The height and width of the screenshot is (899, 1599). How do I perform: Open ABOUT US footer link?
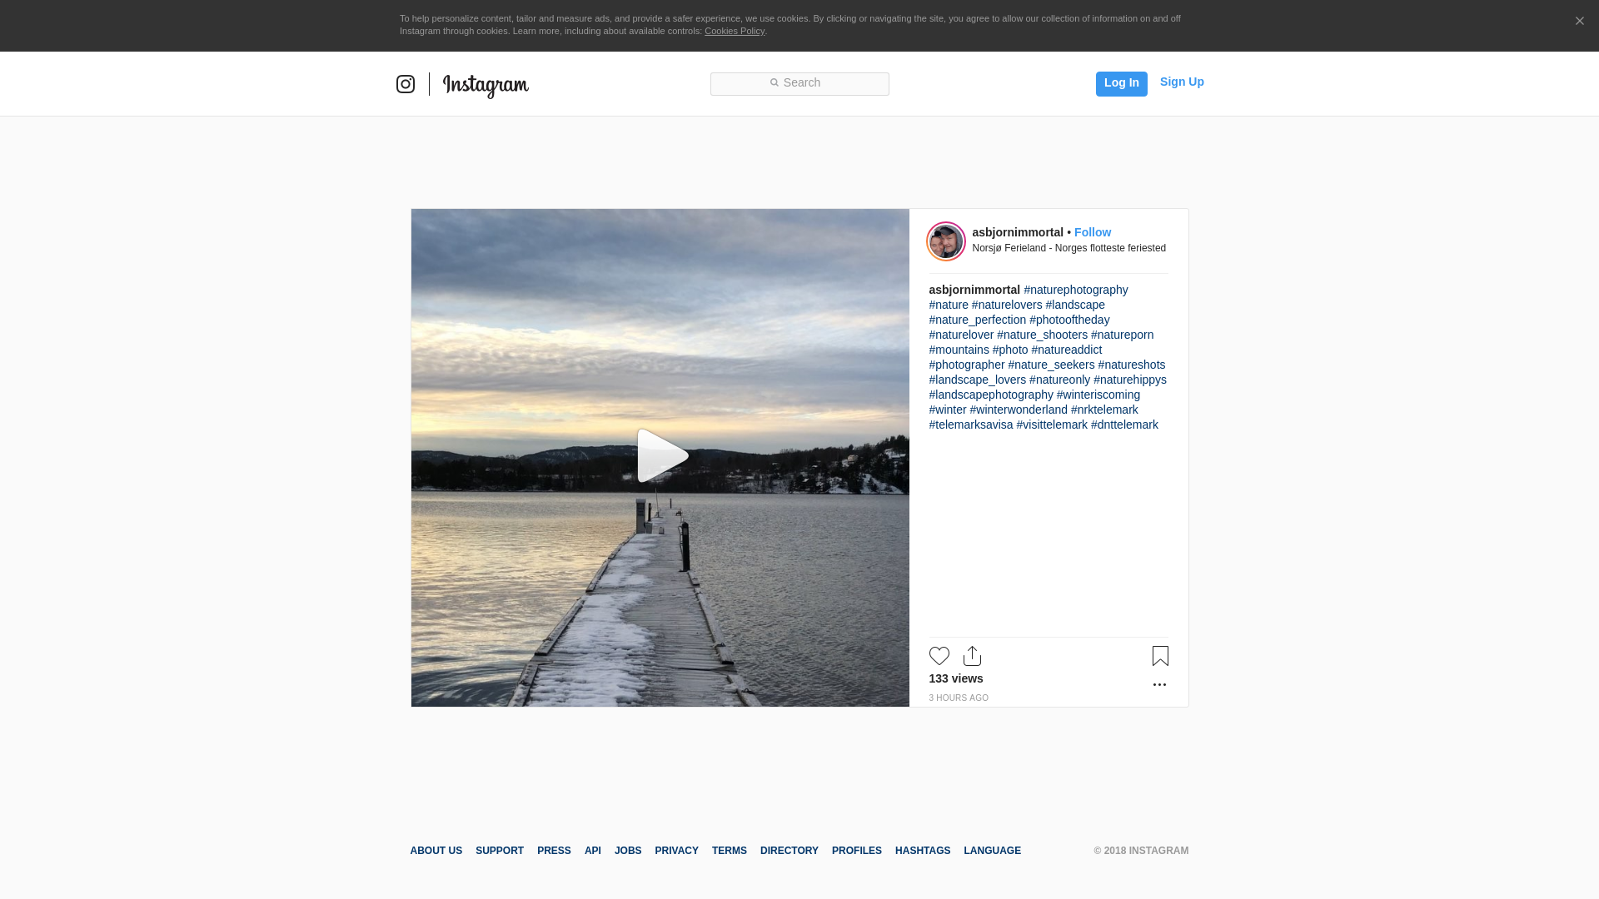[436, 851]
